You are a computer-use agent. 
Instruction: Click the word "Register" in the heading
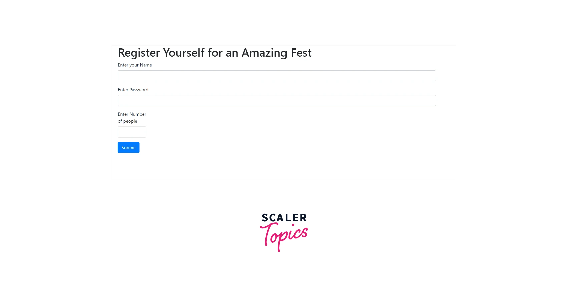(x=139, y=53)
